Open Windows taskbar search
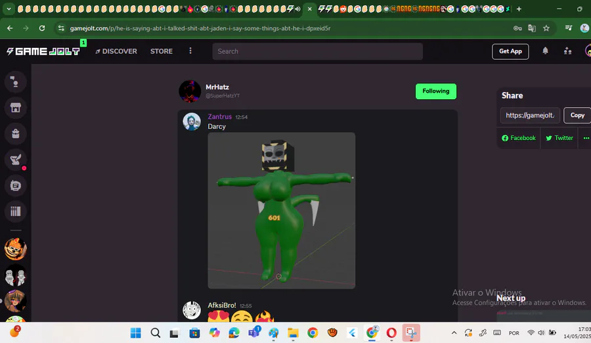This screenshot has width=591, height=343. point(155,332)
